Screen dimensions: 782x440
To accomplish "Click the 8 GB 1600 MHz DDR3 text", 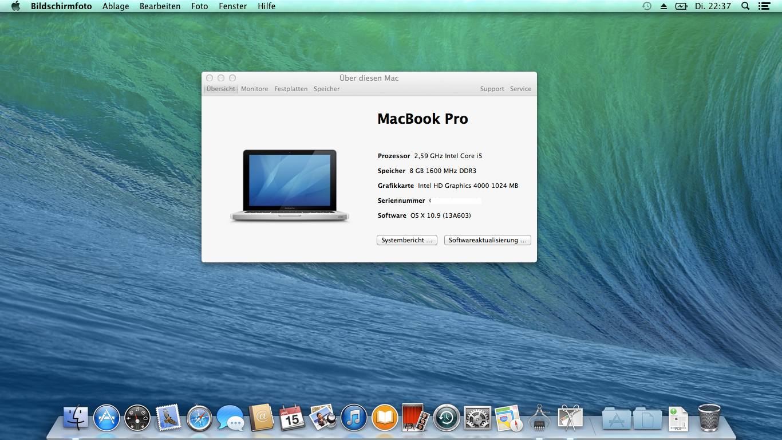I will [x=443, y=171].
